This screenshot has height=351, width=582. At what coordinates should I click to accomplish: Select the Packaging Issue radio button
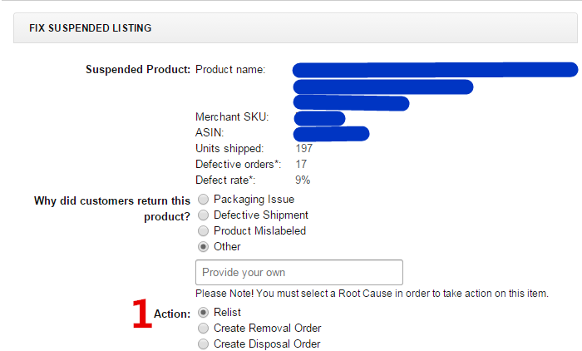point(204,200)
